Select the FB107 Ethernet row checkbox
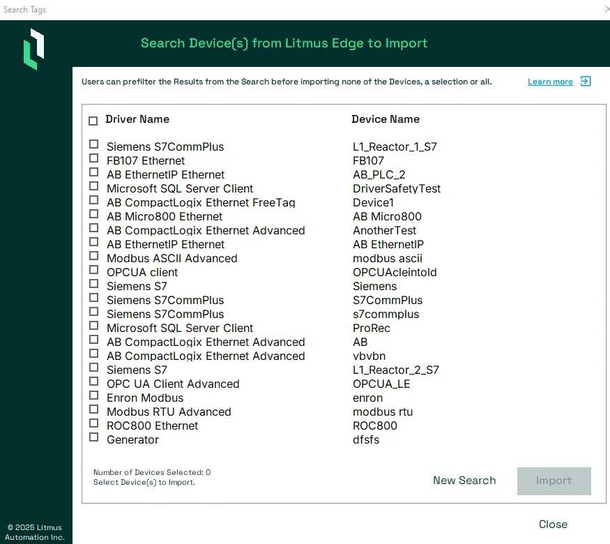 point(93,158)
